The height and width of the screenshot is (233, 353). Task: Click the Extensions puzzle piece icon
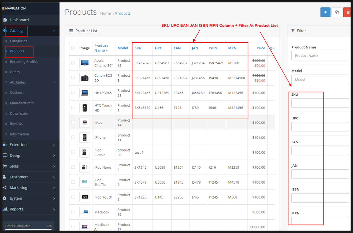5,145
